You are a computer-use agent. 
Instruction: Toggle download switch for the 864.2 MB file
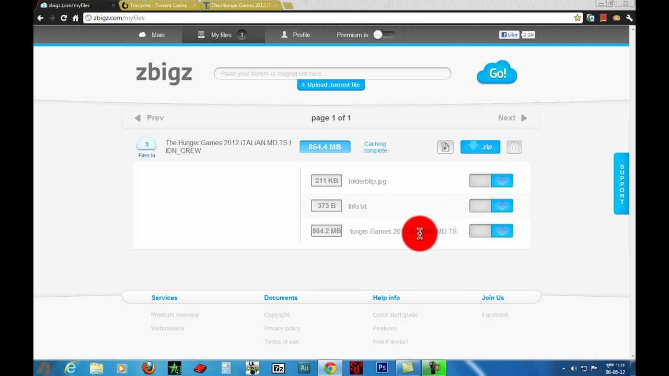480,231
